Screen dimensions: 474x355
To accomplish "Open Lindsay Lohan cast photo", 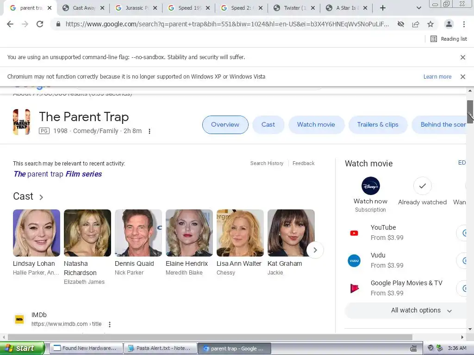I will coord(37,233).
